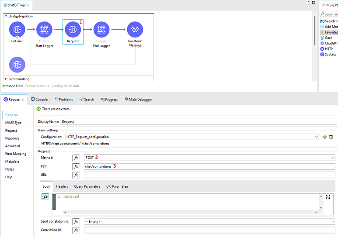Viewport: 338px width, 237px height.
Task: Select Core module in Mule Palette
Action: pyautogui.click(x=326, y=38)
